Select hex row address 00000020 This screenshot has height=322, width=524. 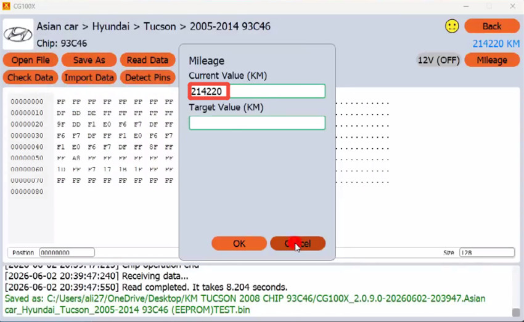coord(27,124)
